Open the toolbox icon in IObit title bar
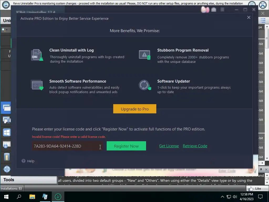The height and width of the screenshot is (202, 269). coord(214,10)
